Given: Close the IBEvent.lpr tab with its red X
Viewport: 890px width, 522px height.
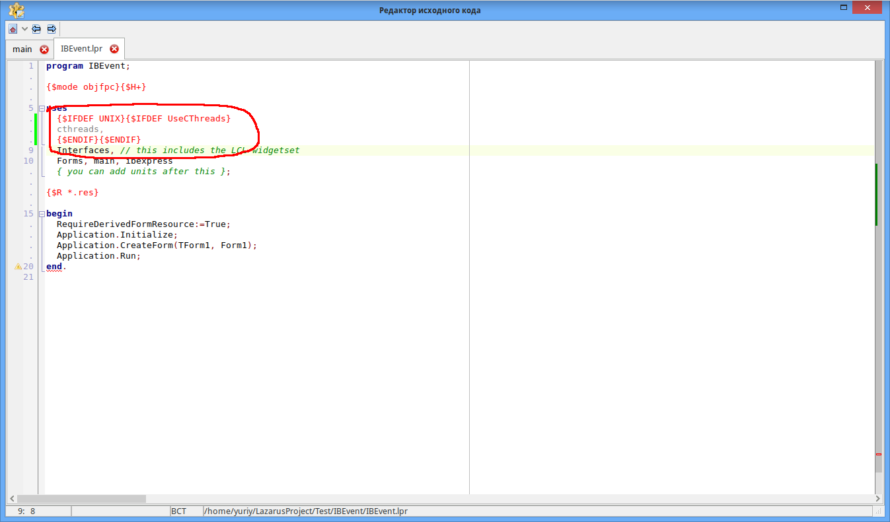Looking at the screenshot, I should (114, 49).
